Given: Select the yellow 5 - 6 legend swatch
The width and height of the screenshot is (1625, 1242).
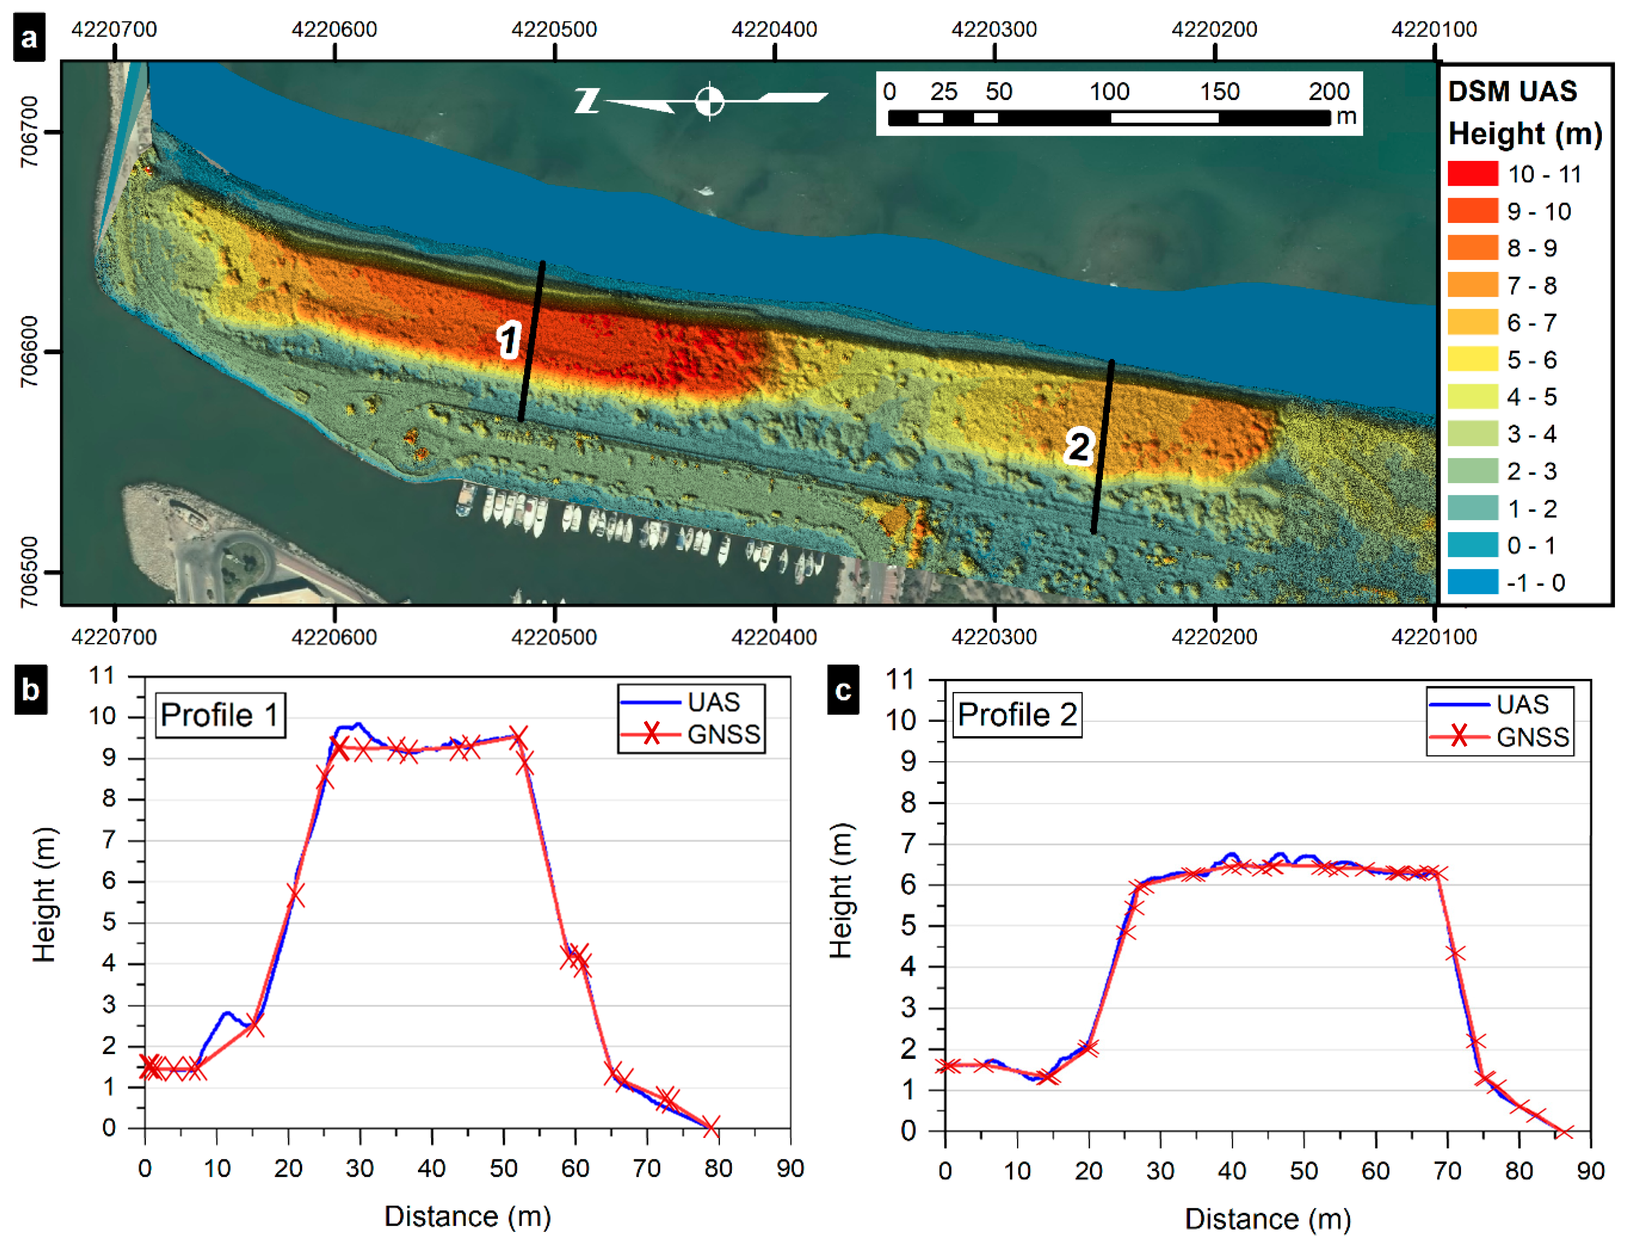Looking at the screenshot, I should (1473, 359).
